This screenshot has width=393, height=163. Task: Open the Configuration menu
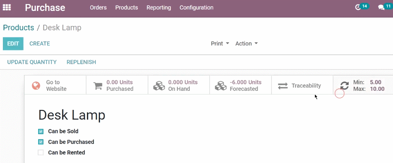(x=197, y=8)
